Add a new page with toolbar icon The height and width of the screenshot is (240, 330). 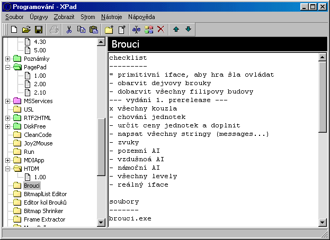click(122, 30)
